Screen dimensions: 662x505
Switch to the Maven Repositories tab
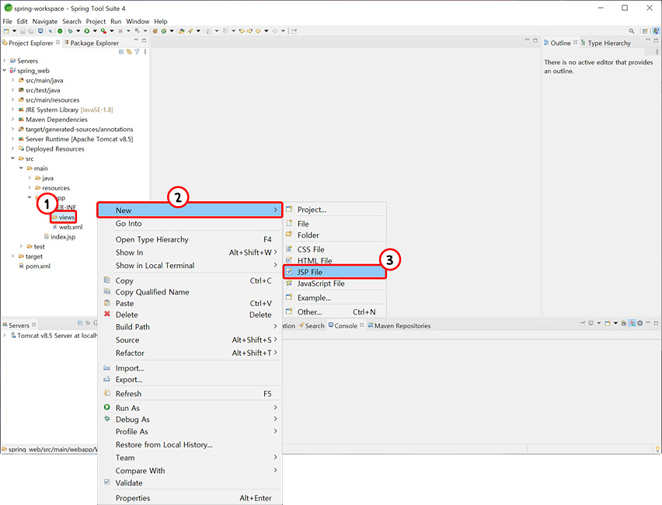click(x=399, y=326)
